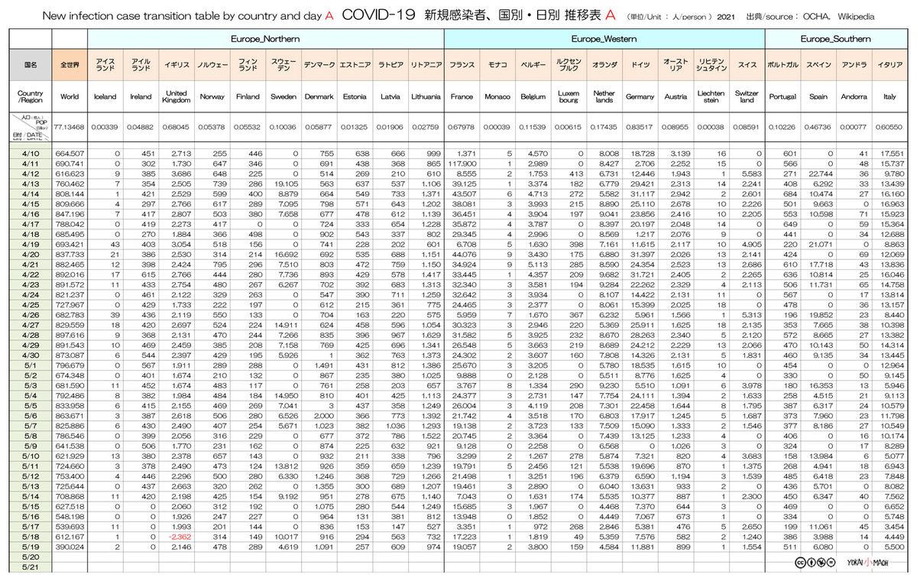Select the 5/19 date row label

(x=30, y=546)
